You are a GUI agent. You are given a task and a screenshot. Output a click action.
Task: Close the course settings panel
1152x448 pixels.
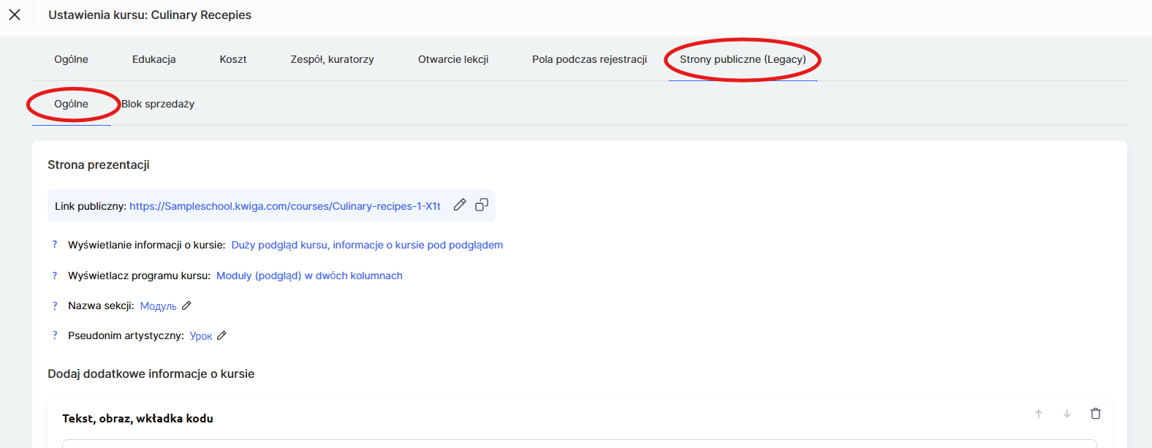tap(15, 15)
